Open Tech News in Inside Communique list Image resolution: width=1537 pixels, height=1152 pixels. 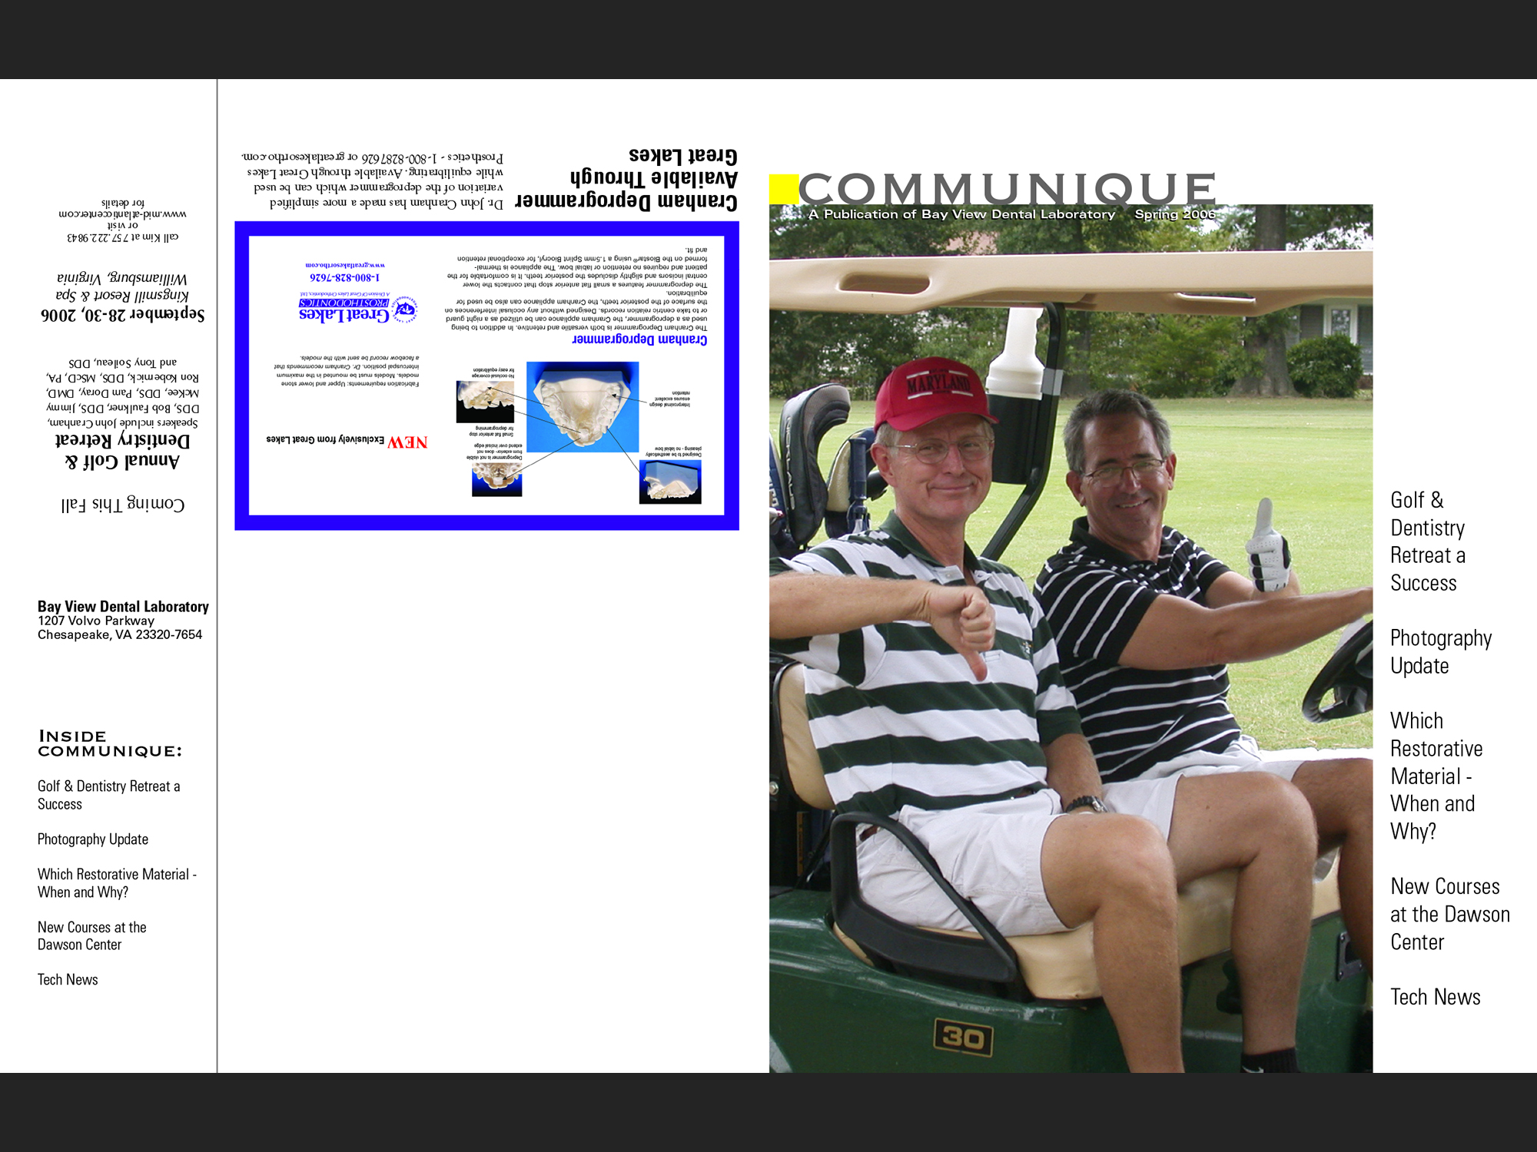[x=68, y=979]
